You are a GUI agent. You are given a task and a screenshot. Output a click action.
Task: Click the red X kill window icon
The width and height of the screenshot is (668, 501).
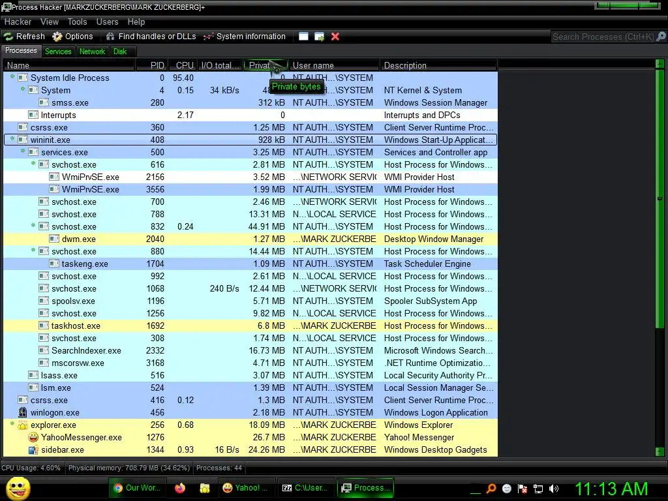(335, 37)
